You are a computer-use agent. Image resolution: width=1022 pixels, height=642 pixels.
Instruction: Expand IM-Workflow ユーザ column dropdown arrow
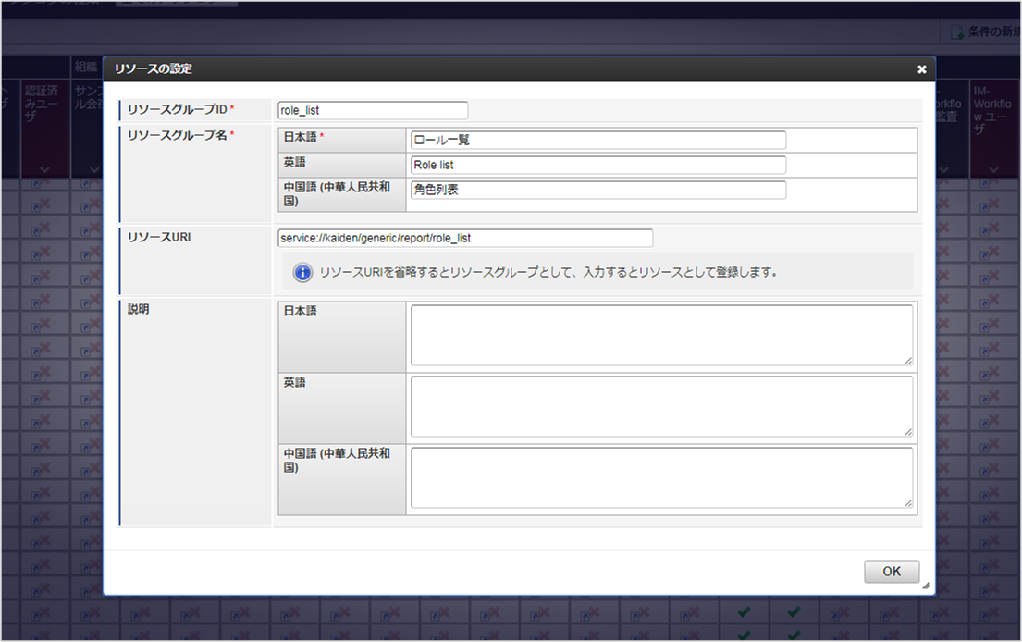(993, 169)
